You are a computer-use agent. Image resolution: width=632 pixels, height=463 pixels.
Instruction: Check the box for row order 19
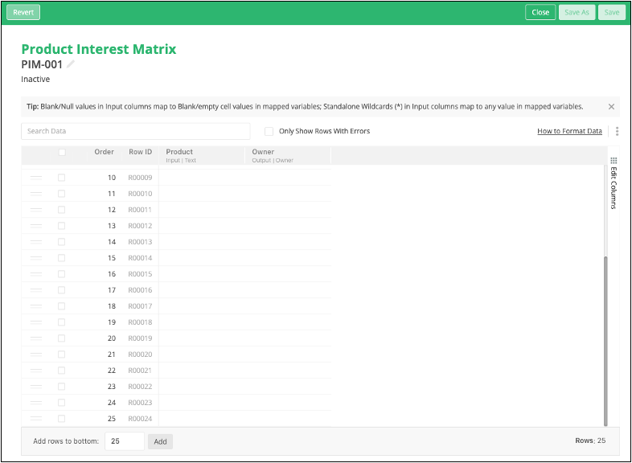coord(61,322)
